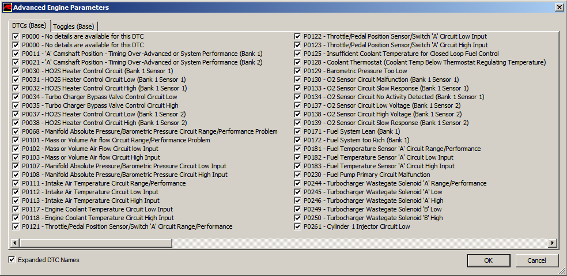This screenshot has height=276, width=567.
Task: Toggle P0037 HO2S Heater Low Sensor 2
Action: [x=16, y=114]
